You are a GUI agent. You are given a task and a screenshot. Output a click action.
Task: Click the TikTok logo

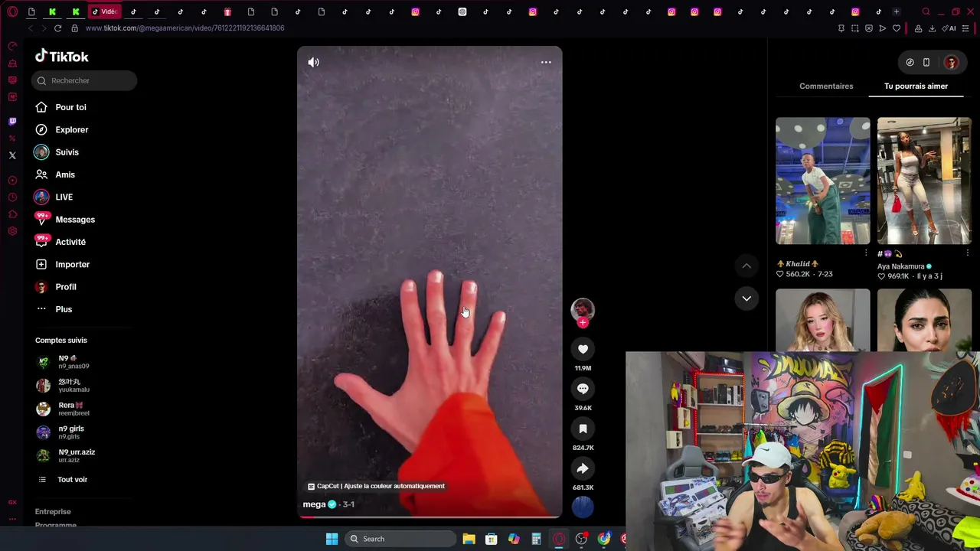62,57
